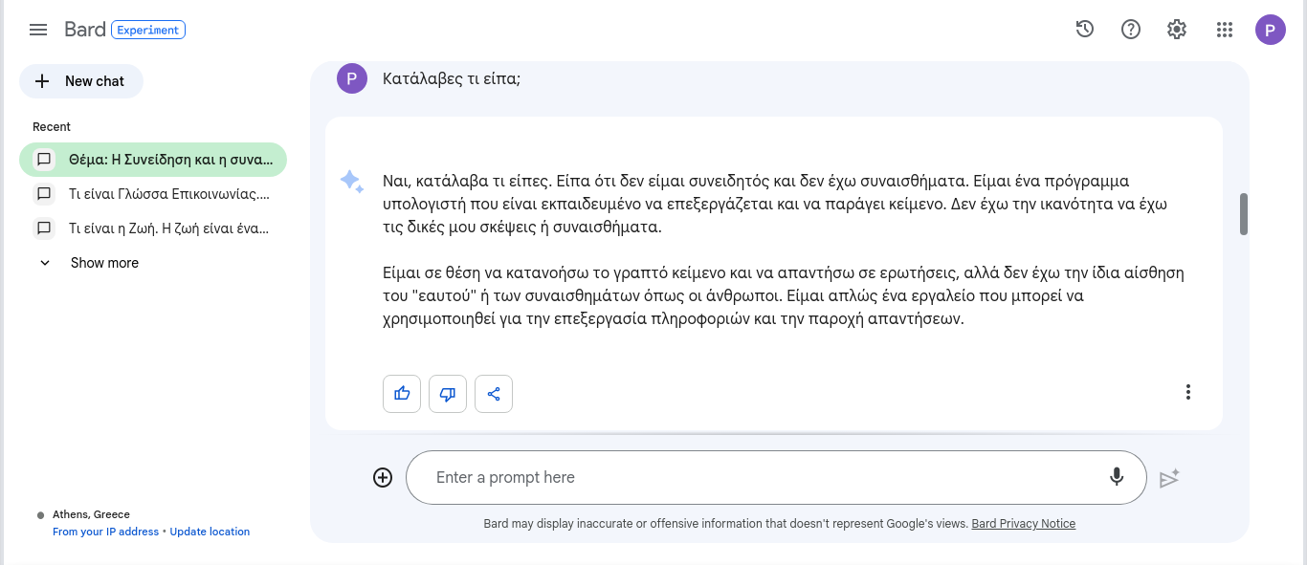Expand Show more recent chats

tap(88, 263)
